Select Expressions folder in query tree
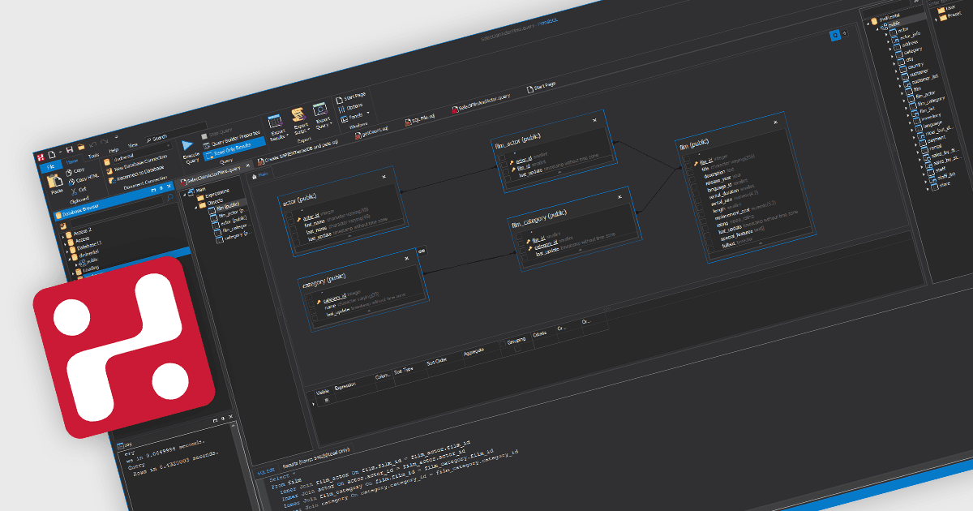This screenshot has width=973, height=511. (x=213, y=194)
